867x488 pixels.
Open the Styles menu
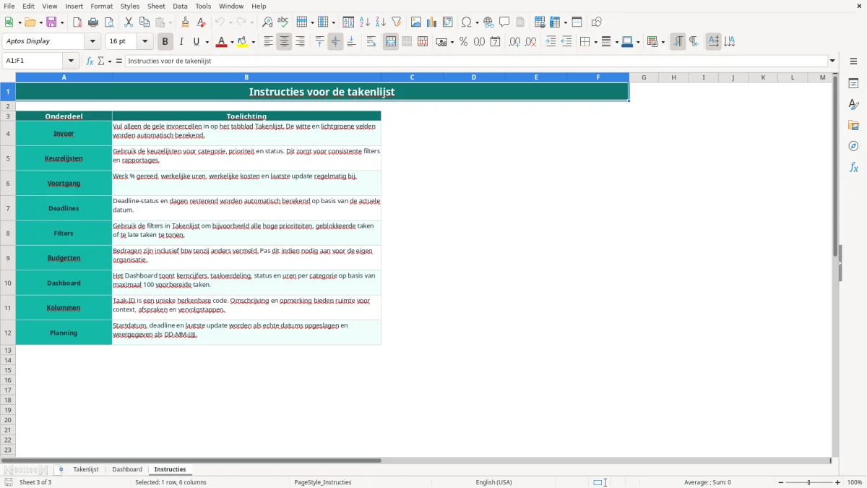pos(130,6)
